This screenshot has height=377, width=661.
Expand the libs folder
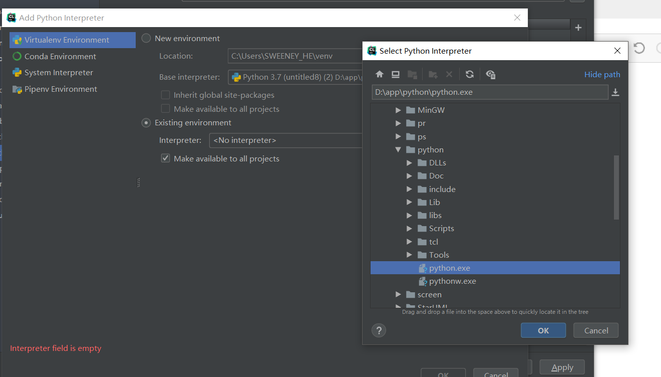(x=409, y=216)
